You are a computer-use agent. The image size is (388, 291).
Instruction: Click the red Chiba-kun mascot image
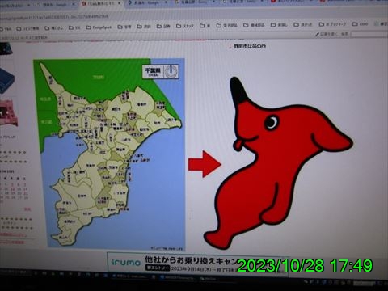(278, 163)
